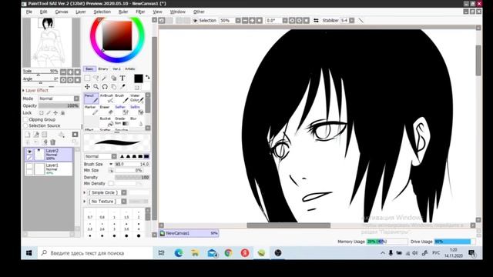Open the No Texture dropdown
493x277 pixels.
pos(124,202)
